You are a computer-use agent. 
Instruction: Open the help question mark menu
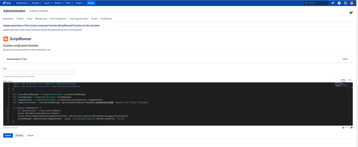339,3
